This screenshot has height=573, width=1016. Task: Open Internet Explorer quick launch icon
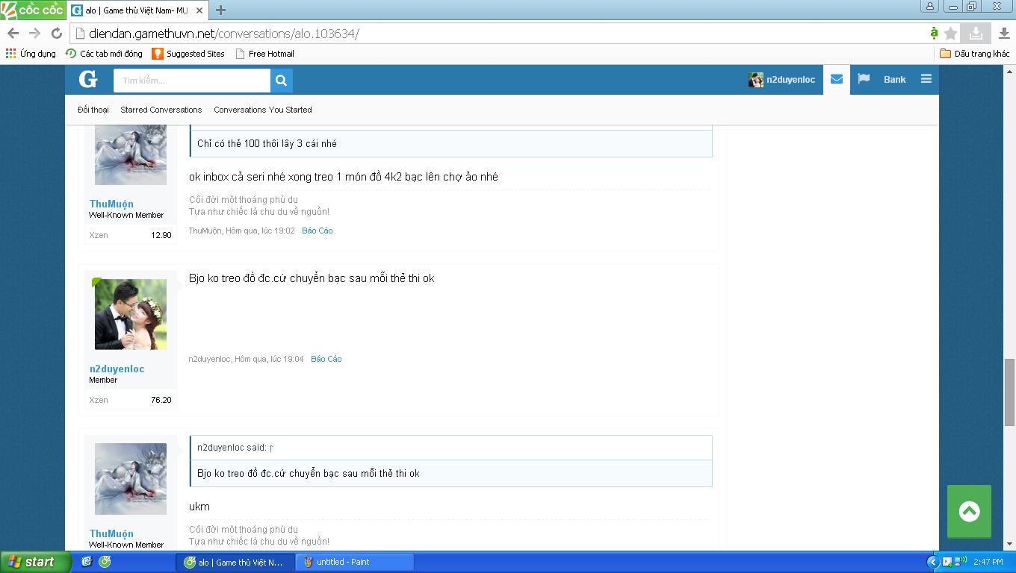point(87,562)
